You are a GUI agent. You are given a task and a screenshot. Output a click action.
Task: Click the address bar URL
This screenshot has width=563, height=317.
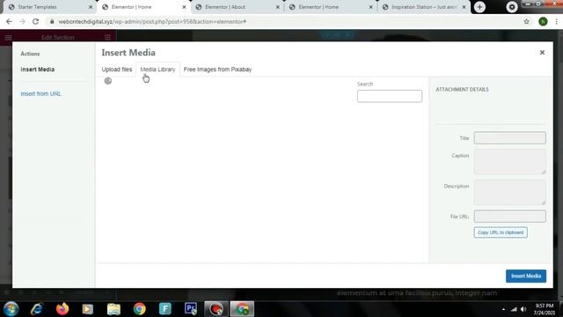(x=152, y=21)
